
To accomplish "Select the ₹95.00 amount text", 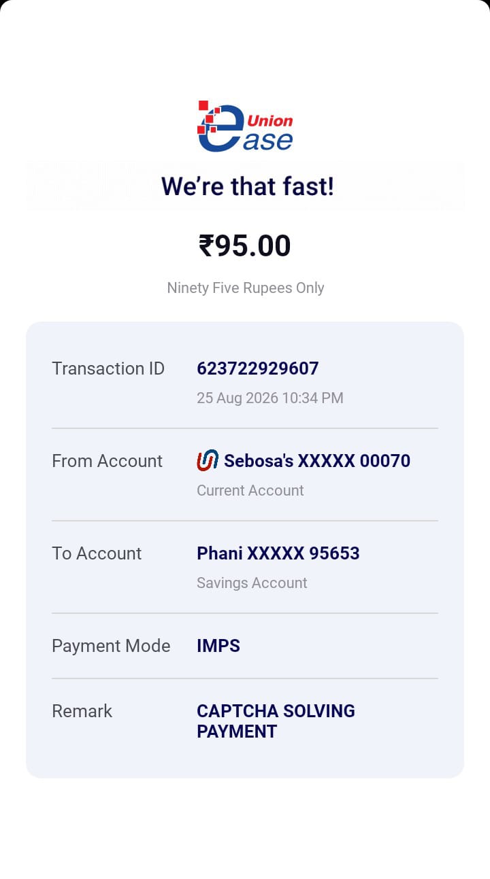I will (245, 245).
